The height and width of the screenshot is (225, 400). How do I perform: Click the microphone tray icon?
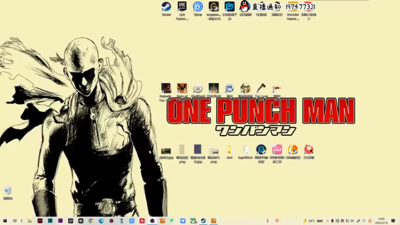[332, 221]
